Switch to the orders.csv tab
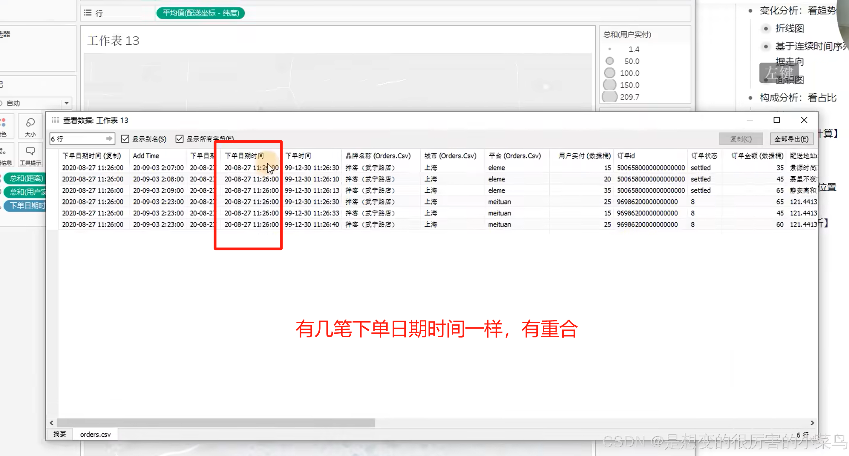Viewport: 849px width, 456px height. coord(95,434)
